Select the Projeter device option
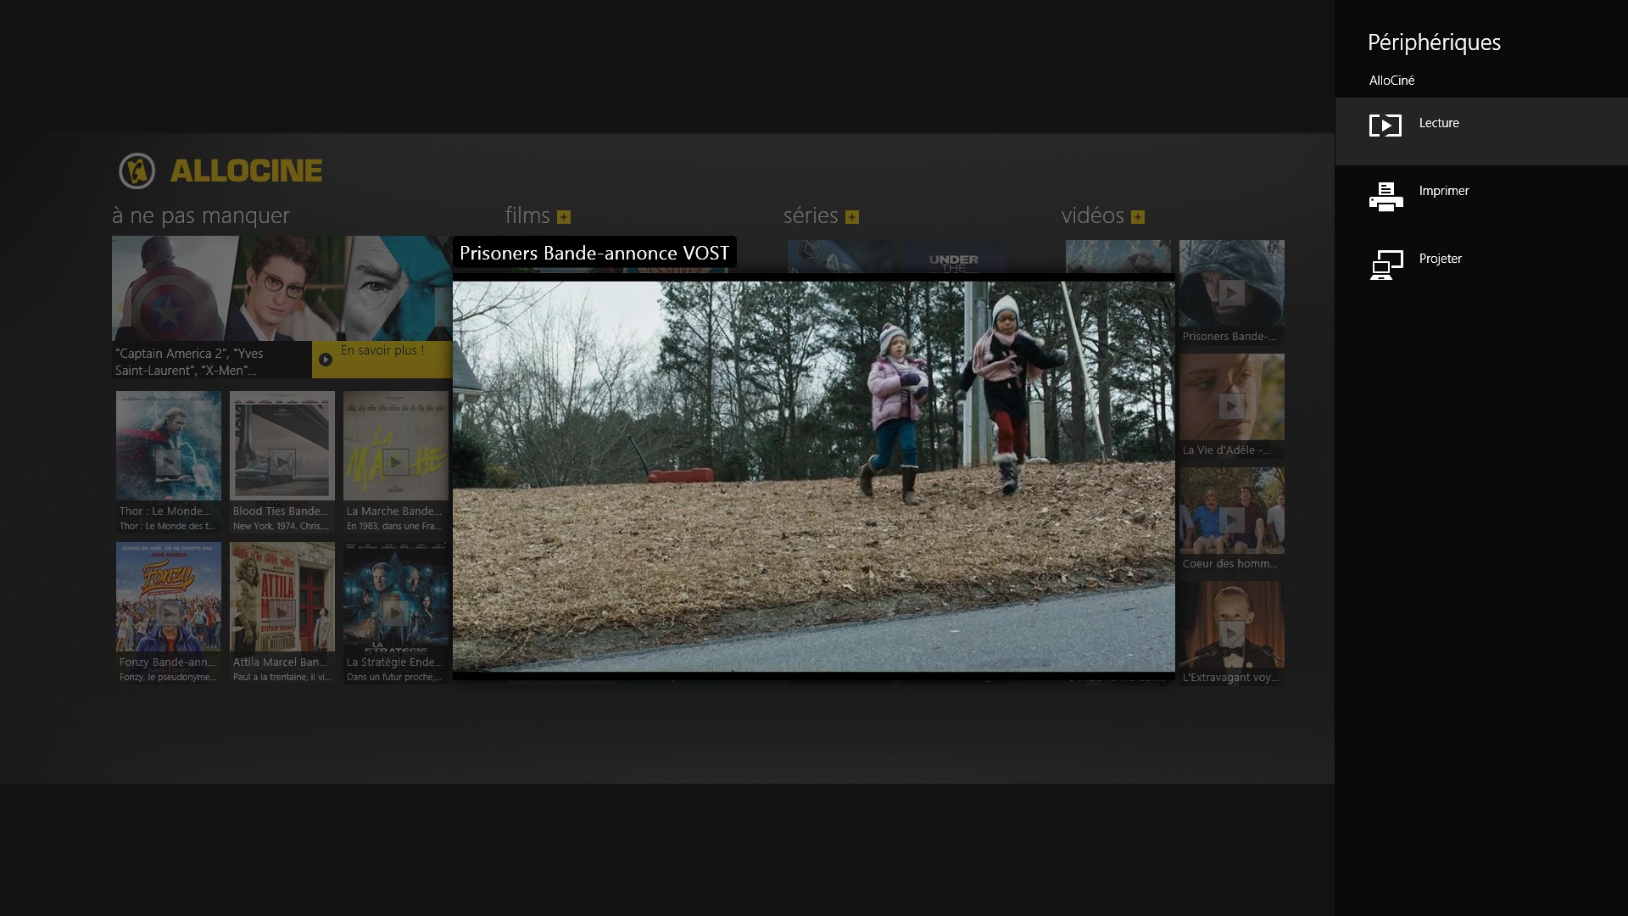 click(x=1481, y=267)
